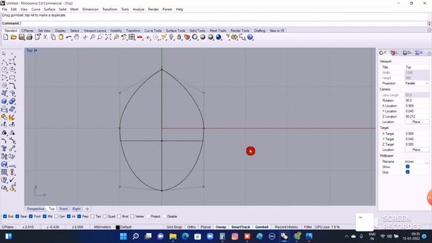The height and width of the screenshot is (243, 432).
Task: Click the Save disk icon
Action: click(x=22, y=37)
